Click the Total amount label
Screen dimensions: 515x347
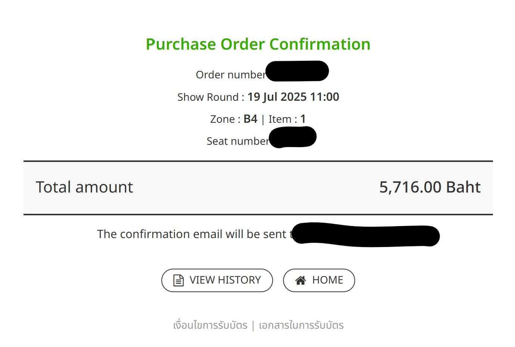click(x=84, y=187)
